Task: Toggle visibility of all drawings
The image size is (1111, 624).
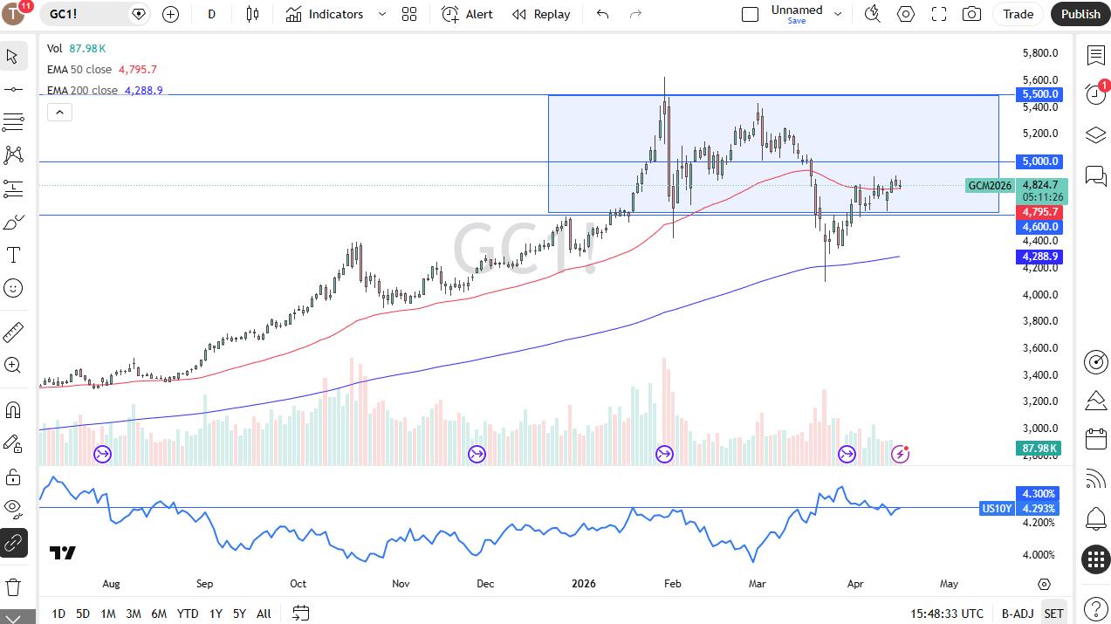Action: point(13,509)
